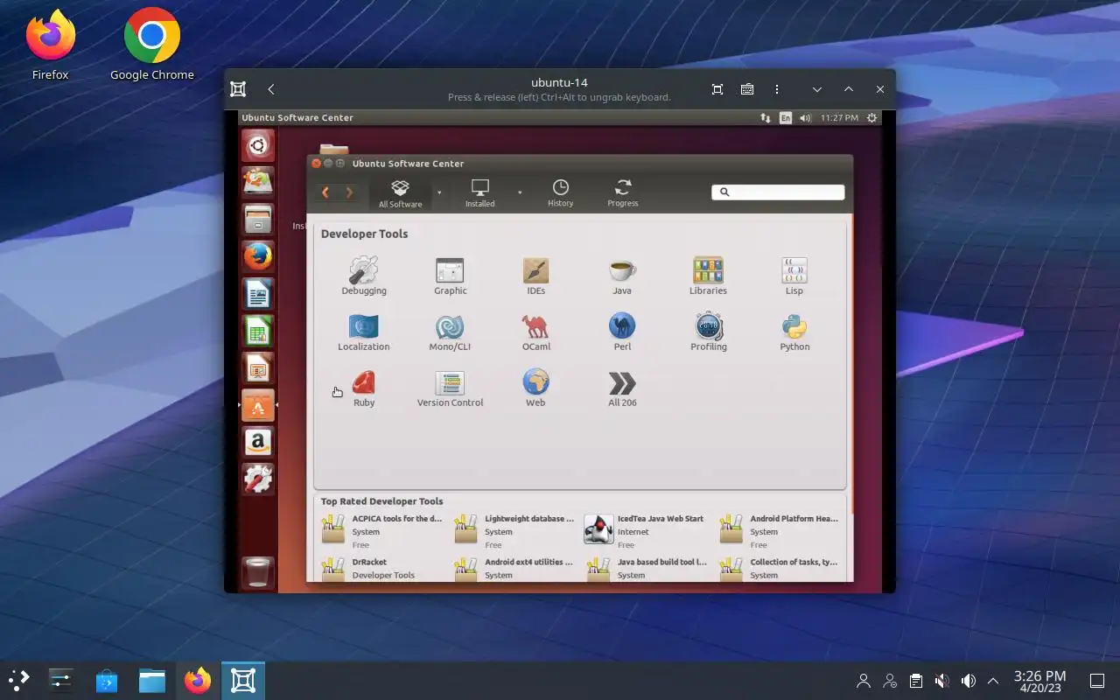Open IcedTea Java Web Start entry

[644, 531]
